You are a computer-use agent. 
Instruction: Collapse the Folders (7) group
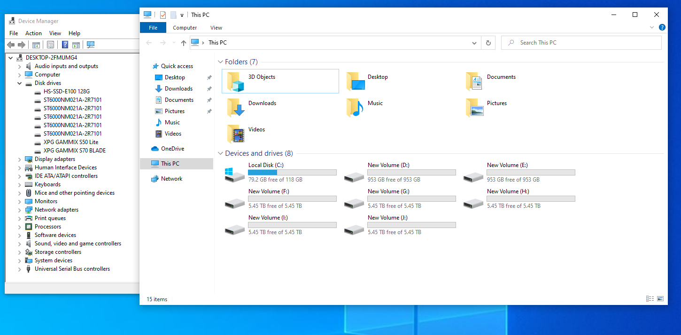[220, 62]
